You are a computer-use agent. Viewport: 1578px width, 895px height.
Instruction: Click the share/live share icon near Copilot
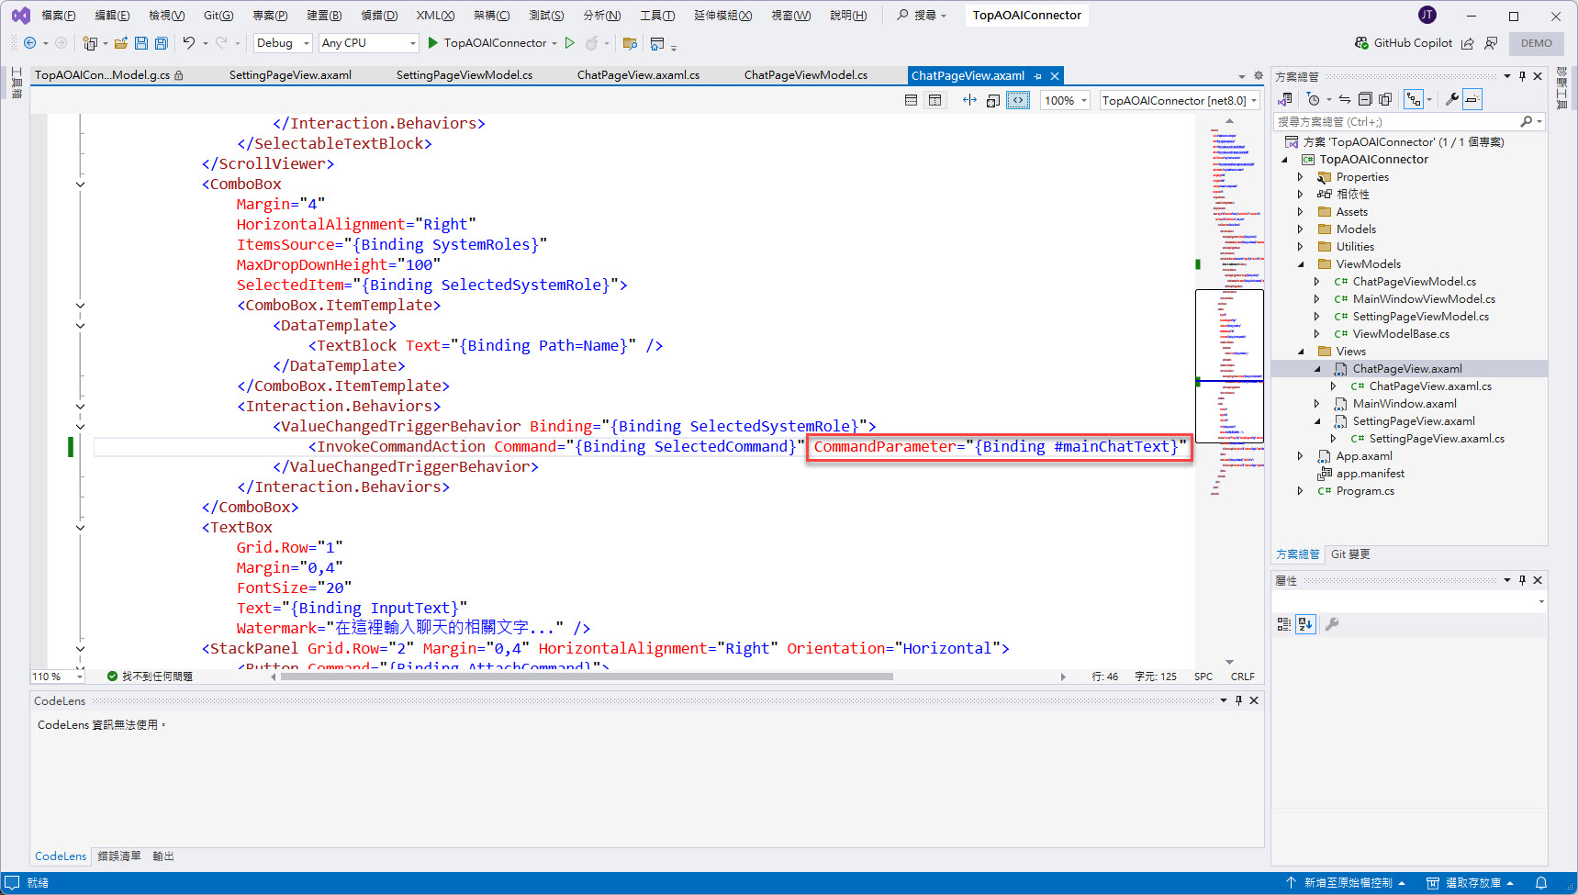[x=1468, y=43]
